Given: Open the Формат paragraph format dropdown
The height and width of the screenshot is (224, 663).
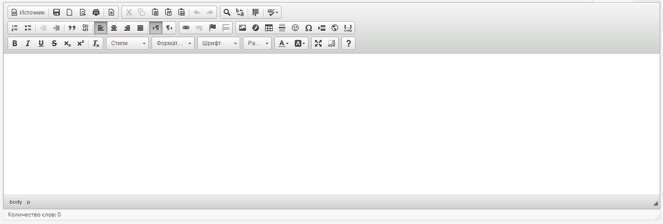Looking at the screenshot, I should pyautogui.click(x=173, y=43).
